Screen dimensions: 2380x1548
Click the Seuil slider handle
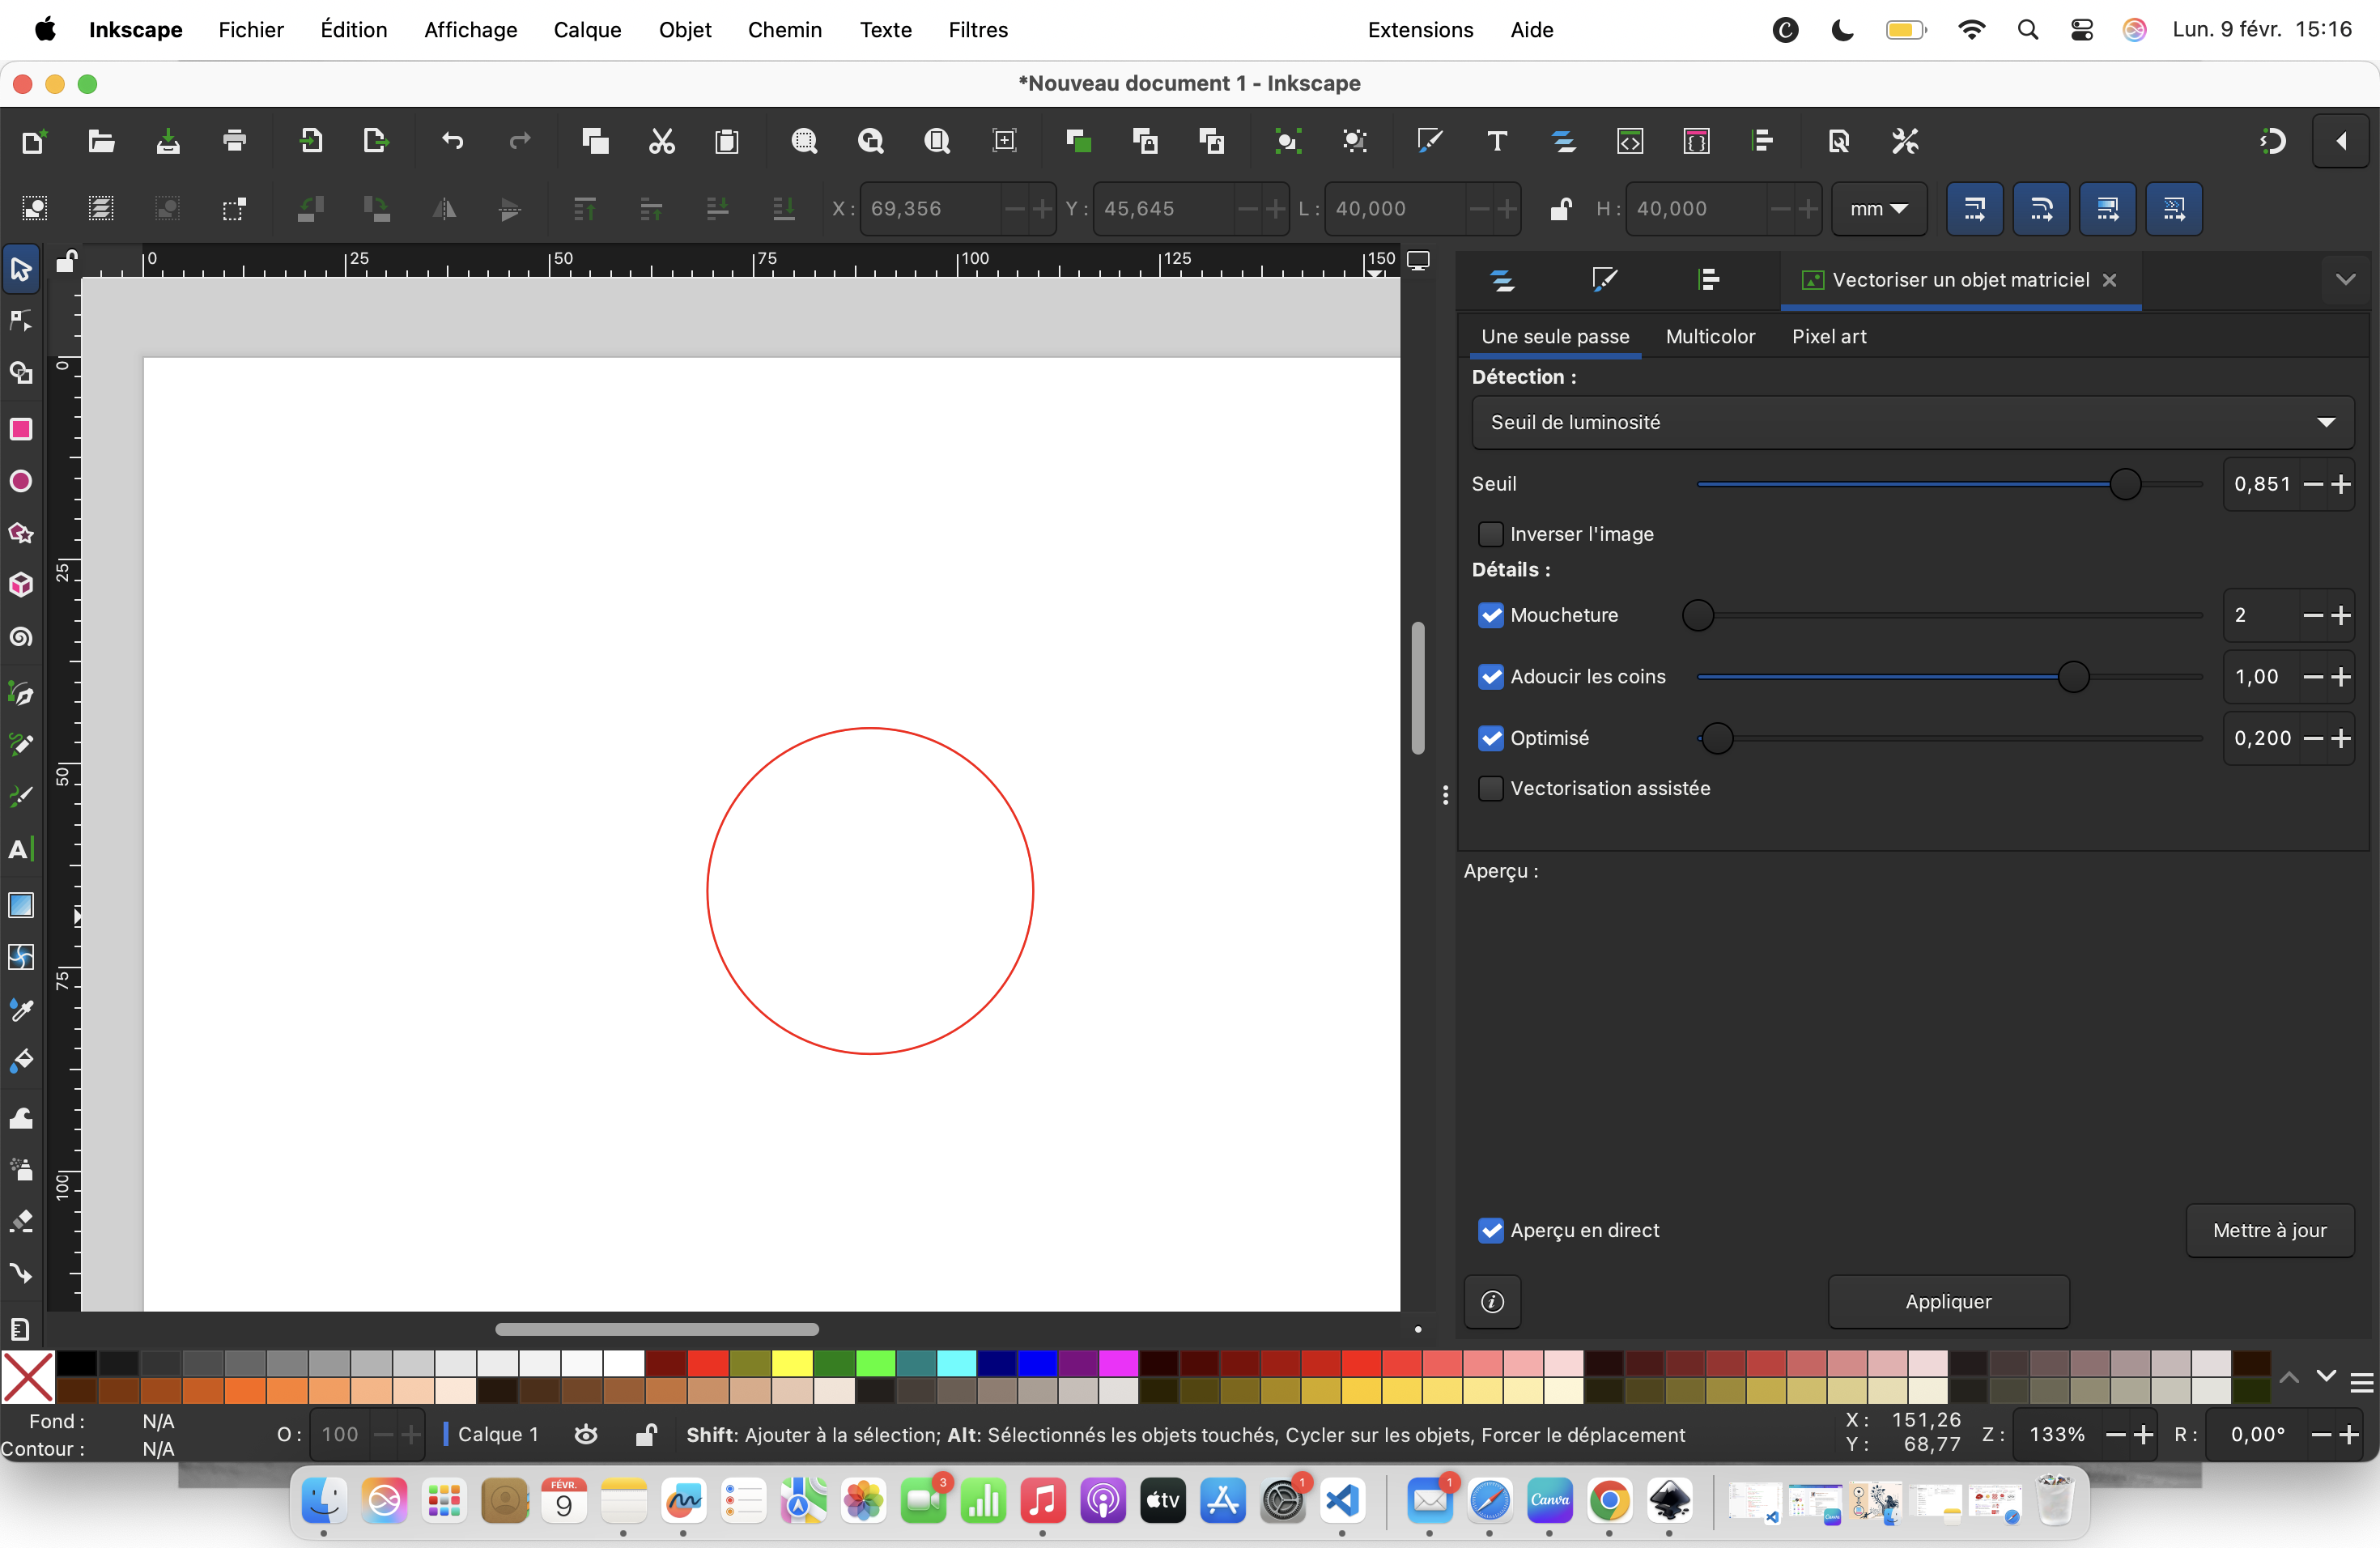pyautogui.click(x=2124, y=484)
